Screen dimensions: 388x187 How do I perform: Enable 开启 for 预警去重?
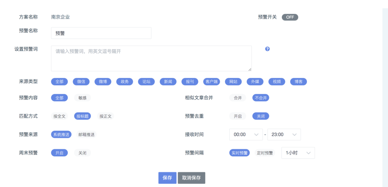point(238,116)
